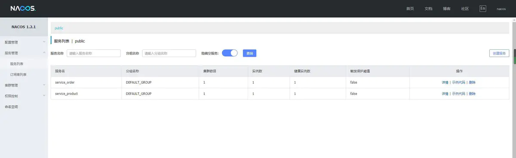The height and width of the screenshot is (158, 516).
Task: Click the NACOS 1.2.1 sidebar title
Action: (23, 27)
